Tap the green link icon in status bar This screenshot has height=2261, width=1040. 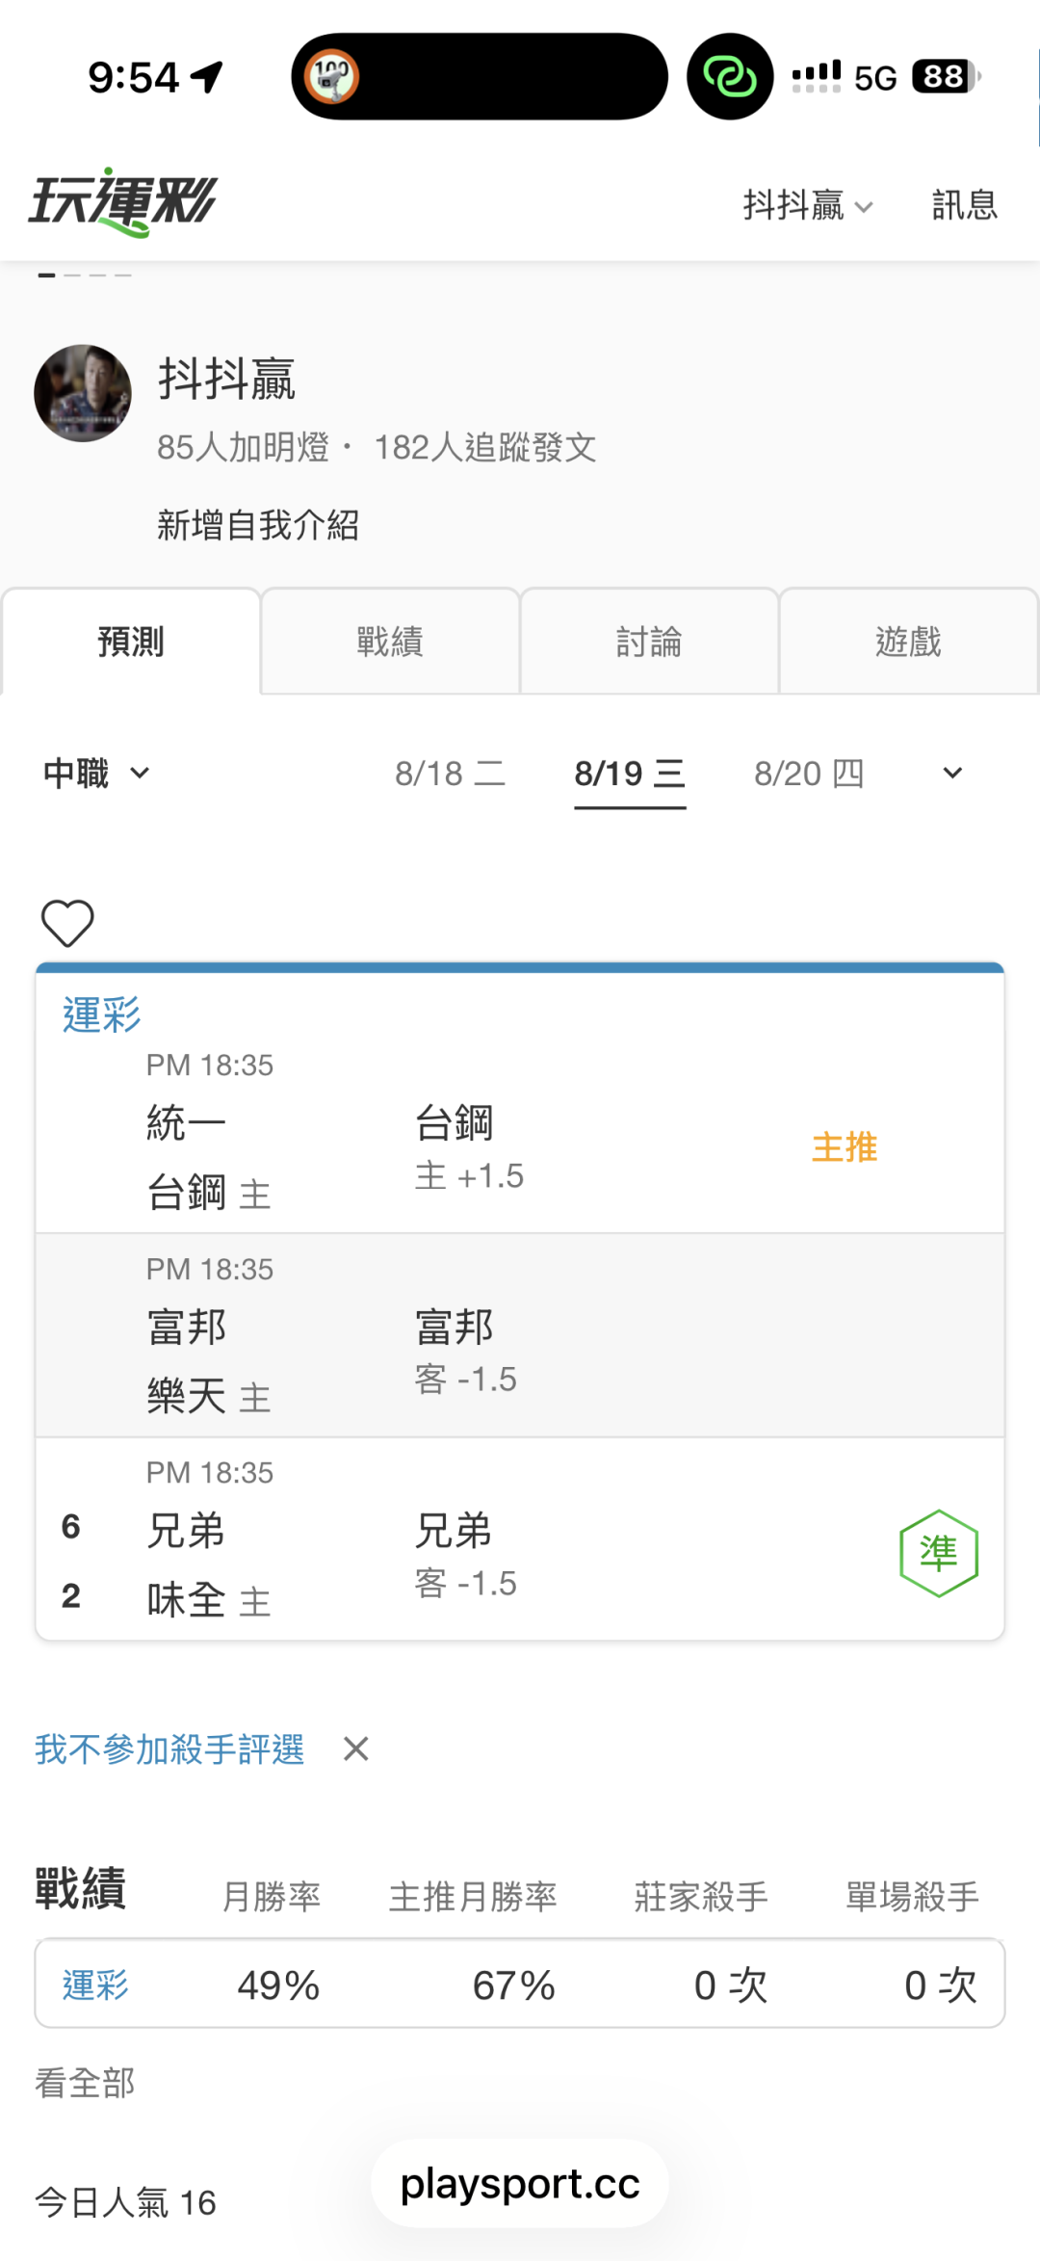pos(730,76)
